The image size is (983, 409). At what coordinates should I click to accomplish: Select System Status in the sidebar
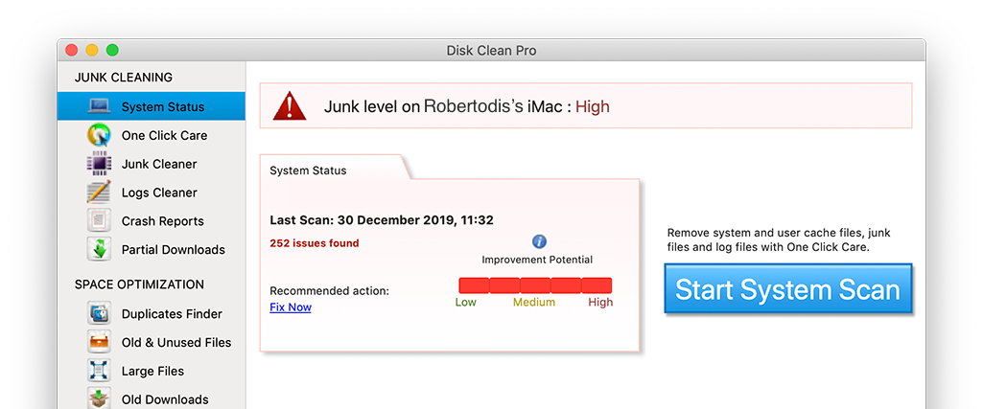[x=152, y=106]
